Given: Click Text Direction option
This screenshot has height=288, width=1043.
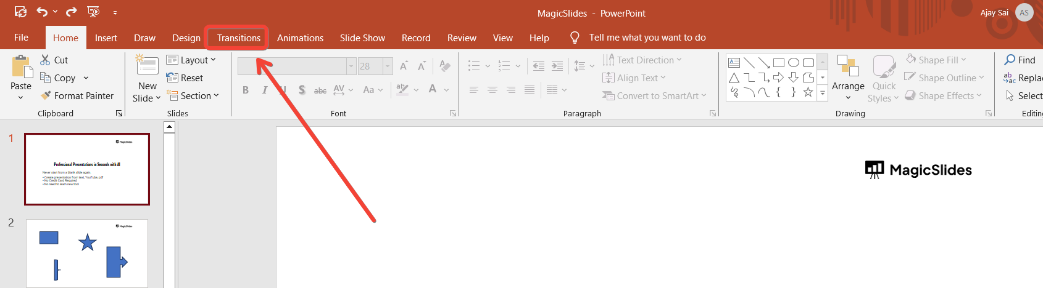Looking at the screenshot, I should click(x=642, y=60).
